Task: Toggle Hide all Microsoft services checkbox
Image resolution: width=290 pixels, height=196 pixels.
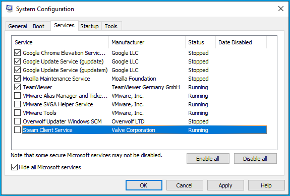Action: click(14, 167)
